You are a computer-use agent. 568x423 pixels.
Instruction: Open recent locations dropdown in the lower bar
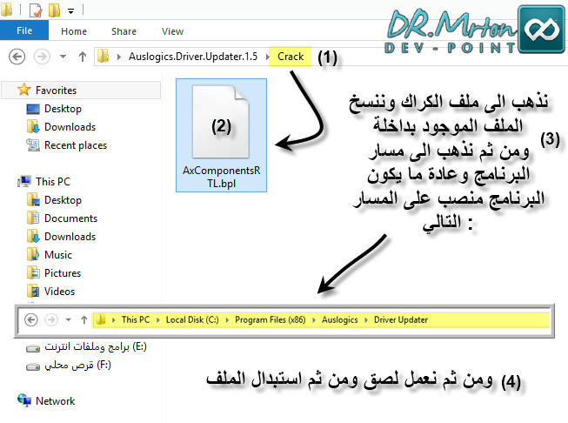pyautogui.click(x=68, y=319)
